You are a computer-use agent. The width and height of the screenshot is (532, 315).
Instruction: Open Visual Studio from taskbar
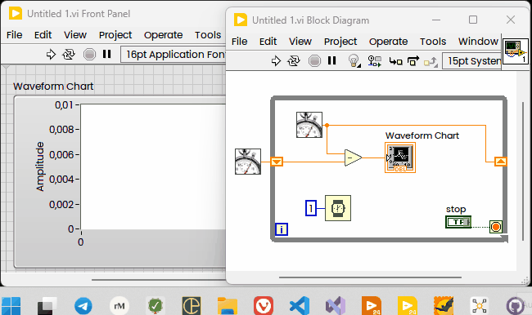click(x=336, y=305)
